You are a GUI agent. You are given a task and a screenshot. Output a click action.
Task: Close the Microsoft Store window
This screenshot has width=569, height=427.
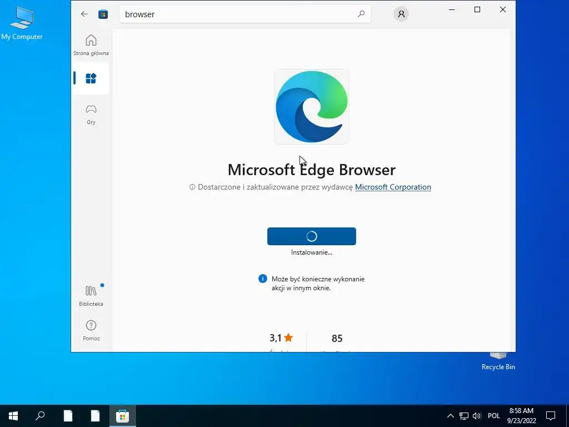503,10
